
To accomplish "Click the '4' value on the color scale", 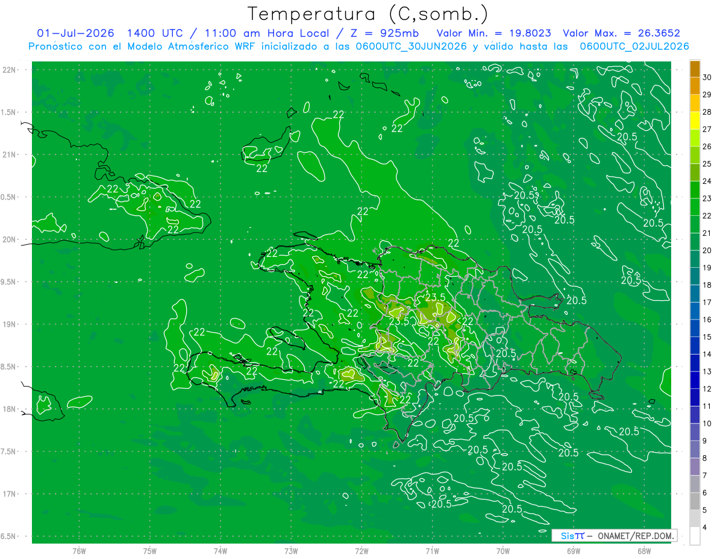I will pos(705,528).
